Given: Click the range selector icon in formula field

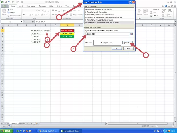Looking at the screenshot, I should pos(131,34).
